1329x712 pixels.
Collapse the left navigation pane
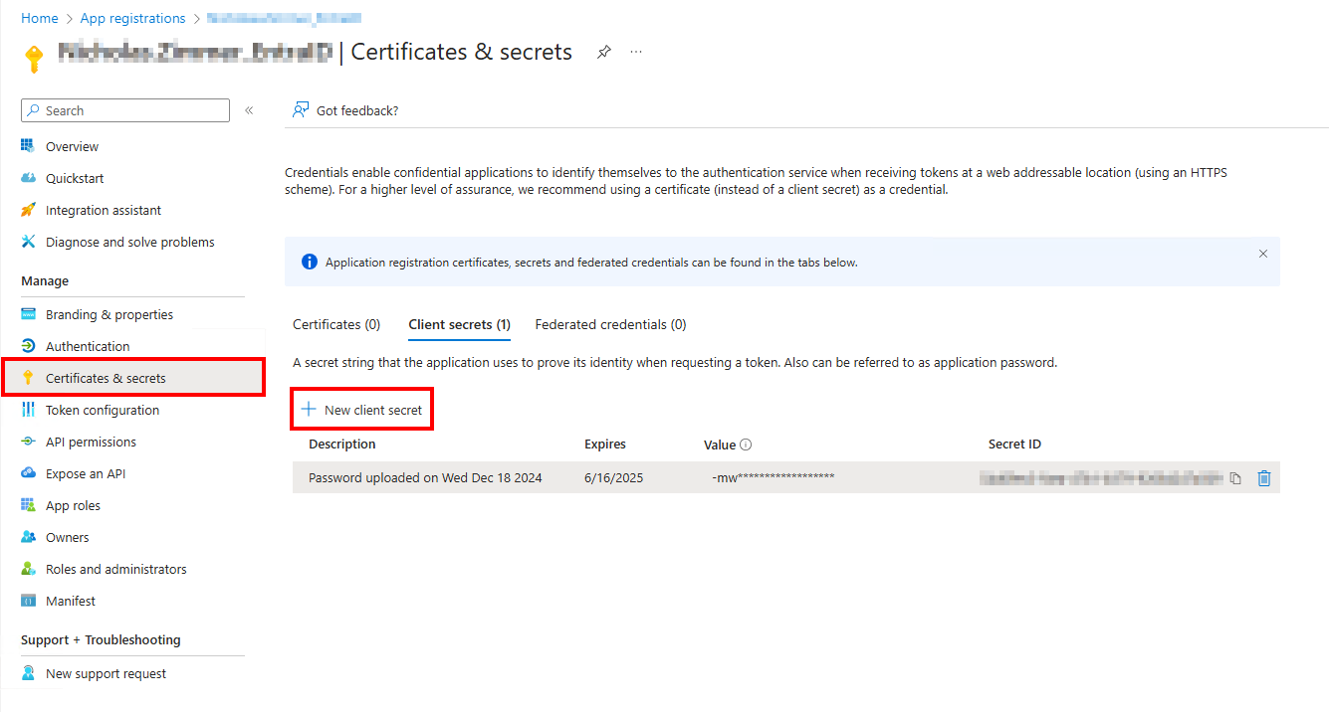248,110
